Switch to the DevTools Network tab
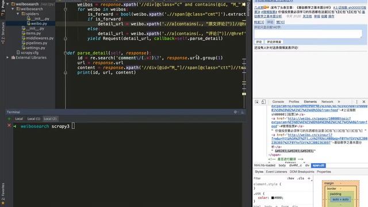 pos(327,102)
